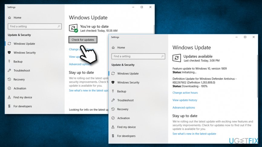This screenshot has height=147, width=262.
Task: Select Troubleshoot label in front window sidebar
Action: (126, 100)
